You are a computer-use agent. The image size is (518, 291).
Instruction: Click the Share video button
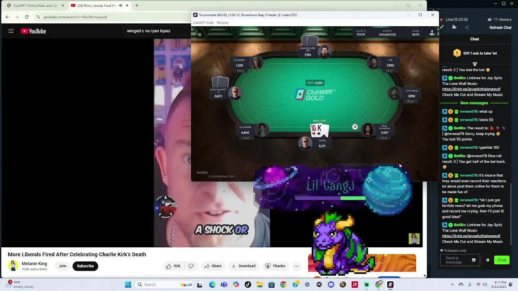[x=212, y=266]
